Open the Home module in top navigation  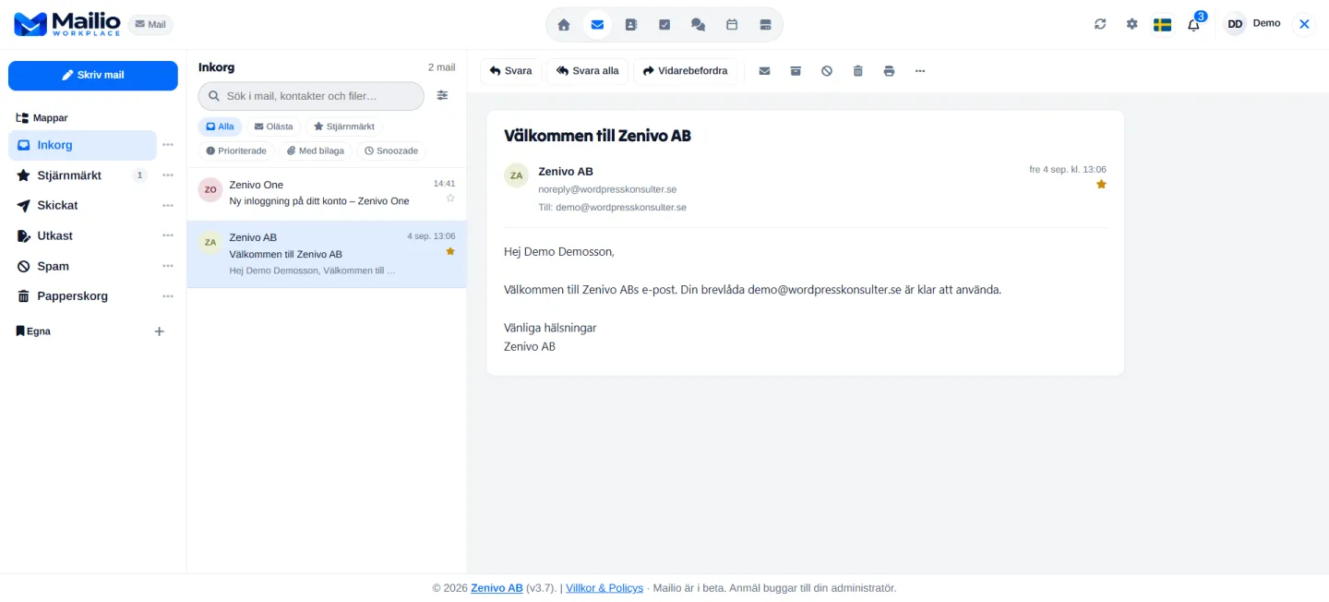[564, 25]
